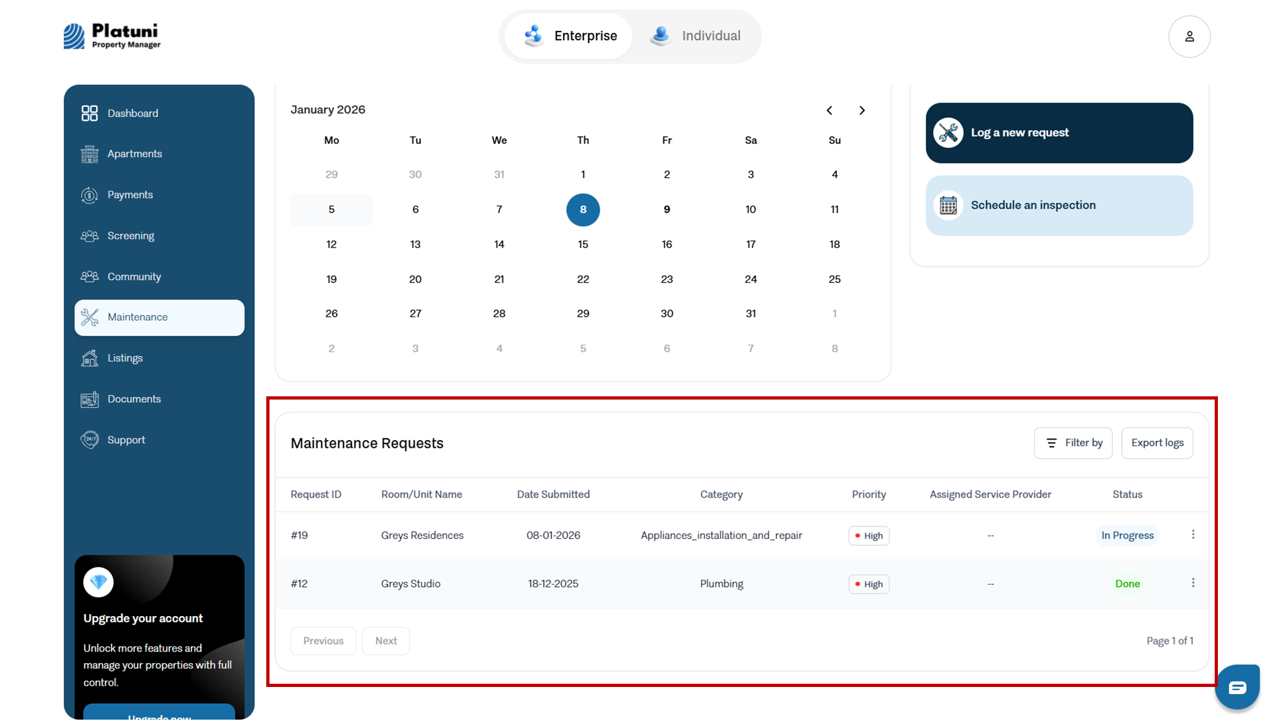Click Greys Studio unit name
Viewport: 1274px width, 725px height.
click(411, 584)
